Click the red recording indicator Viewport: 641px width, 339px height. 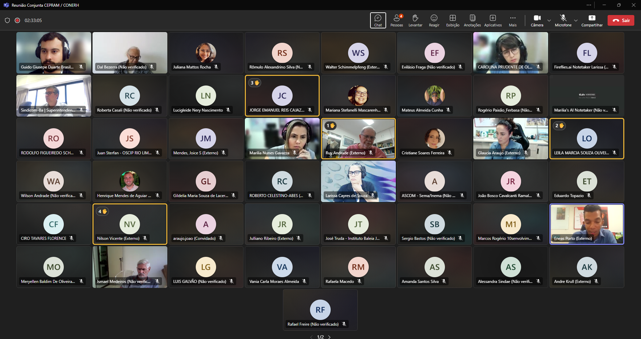pos(17,20)
